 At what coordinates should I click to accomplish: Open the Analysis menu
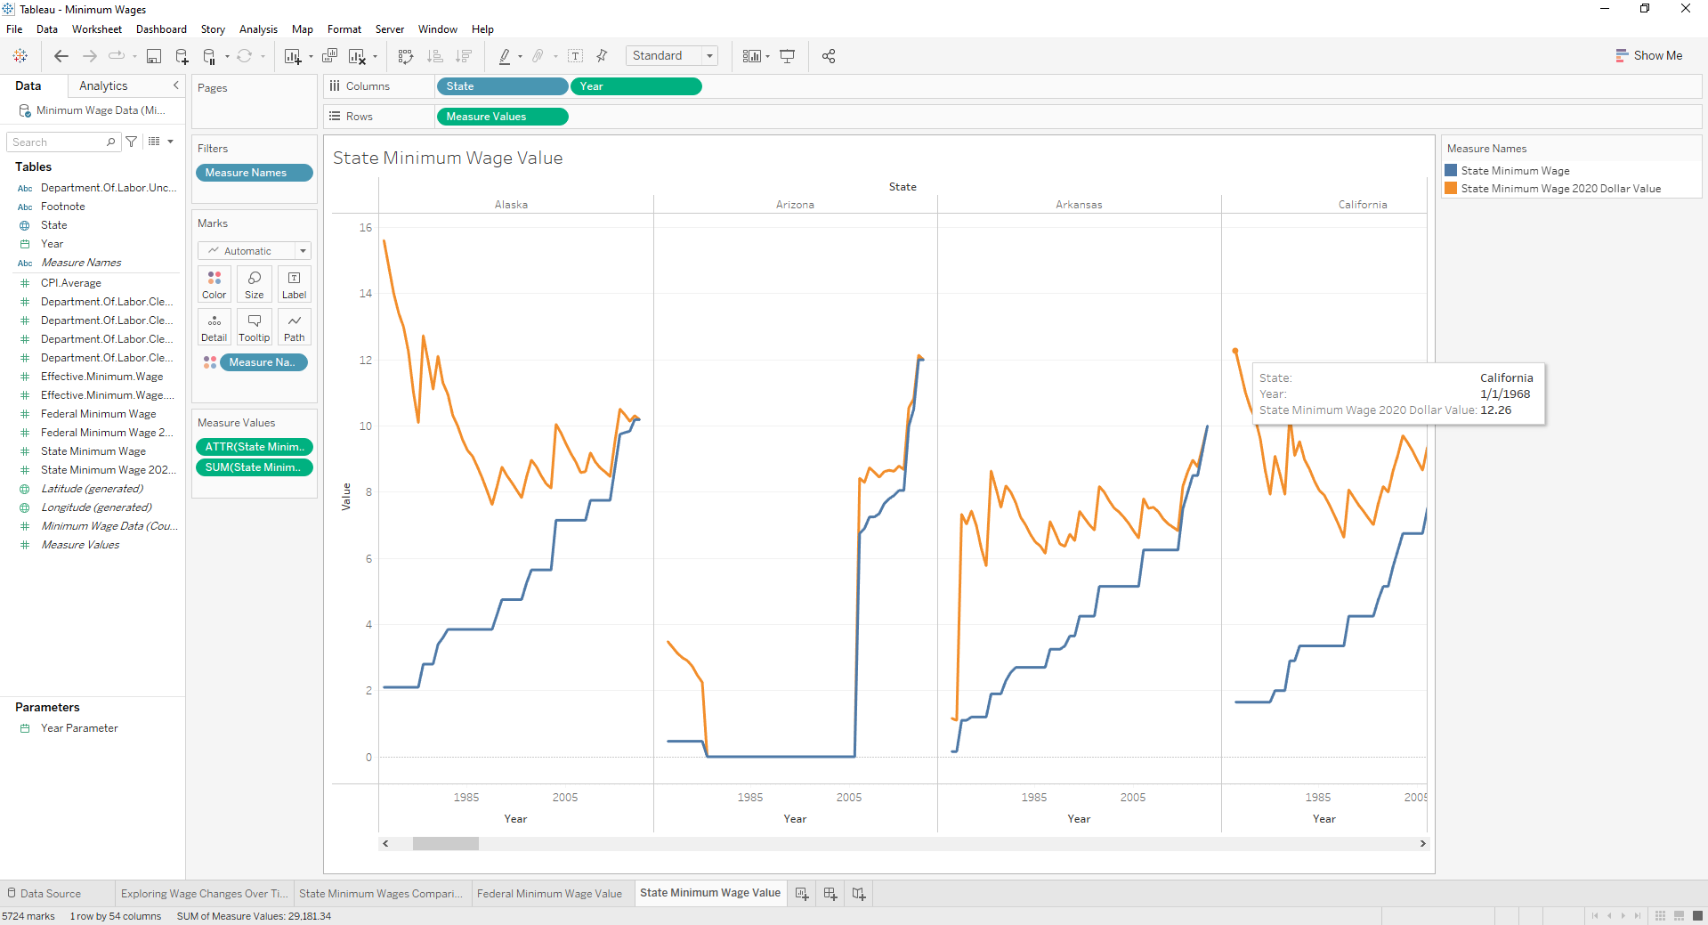(x=258, y=29)
